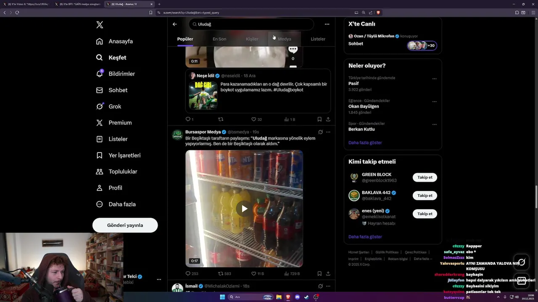
Task: View analytics showing 1 B views
Action: pyautogui.click(x=290, y=120)
